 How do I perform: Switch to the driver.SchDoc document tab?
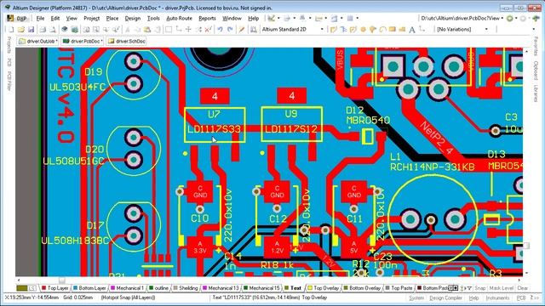127,42
